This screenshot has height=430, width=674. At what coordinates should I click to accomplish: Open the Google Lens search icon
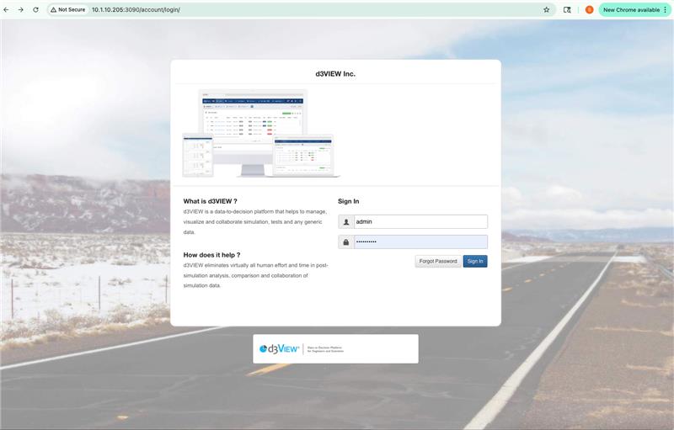(567, 9)
